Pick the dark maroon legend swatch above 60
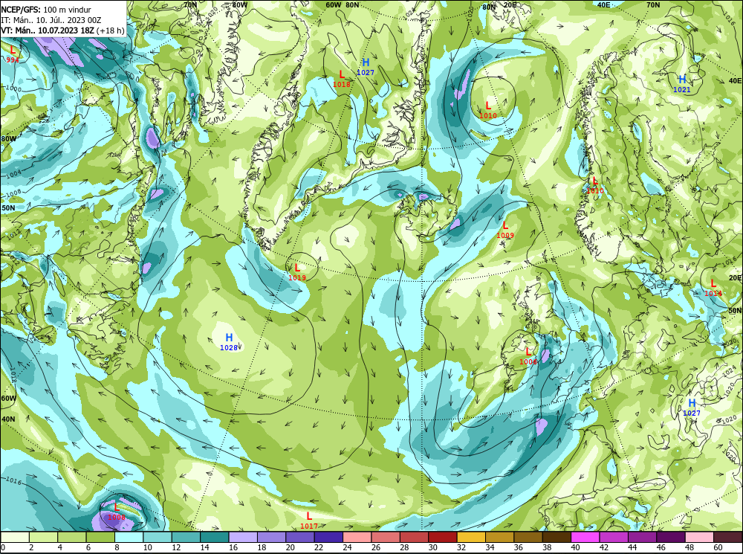Screen dimensions: 743x554 click(728, 537)
